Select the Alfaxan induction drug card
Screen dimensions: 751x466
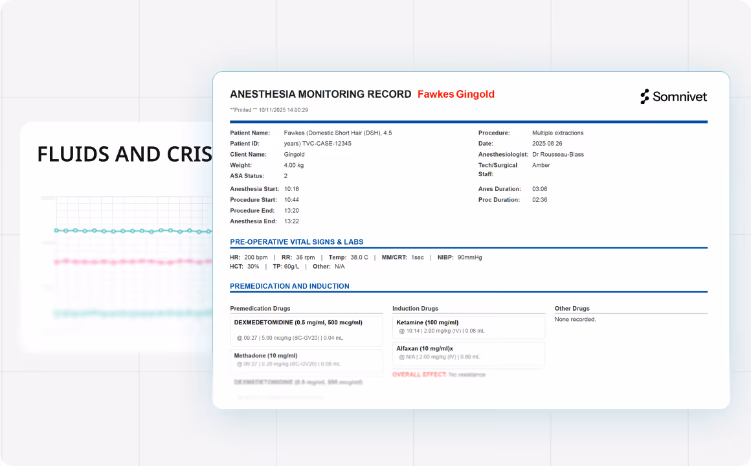[469, 354]
